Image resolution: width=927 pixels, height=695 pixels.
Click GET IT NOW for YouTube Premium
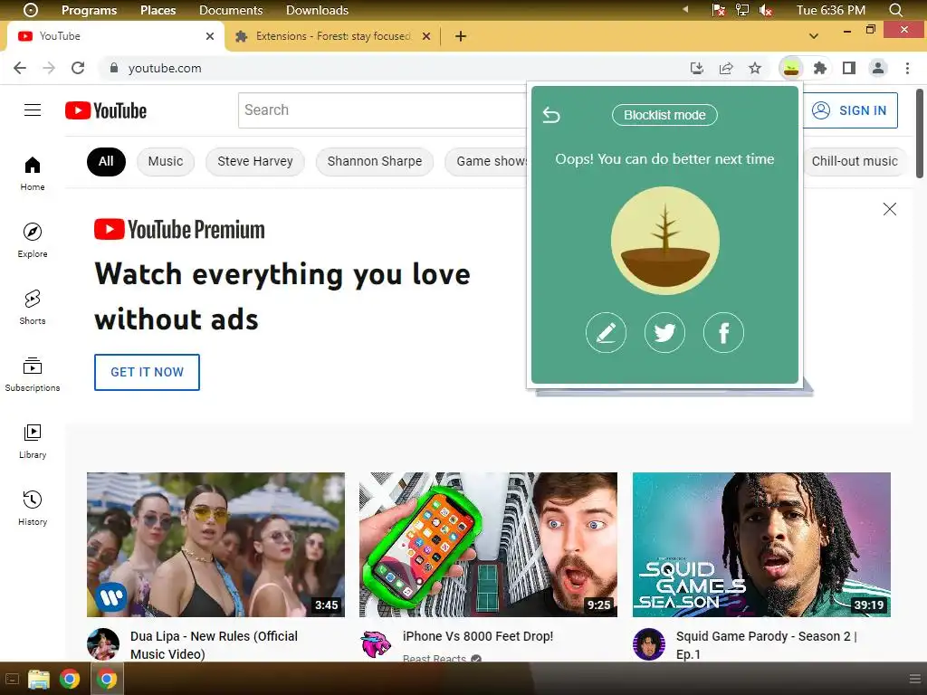tap(148, 372)
